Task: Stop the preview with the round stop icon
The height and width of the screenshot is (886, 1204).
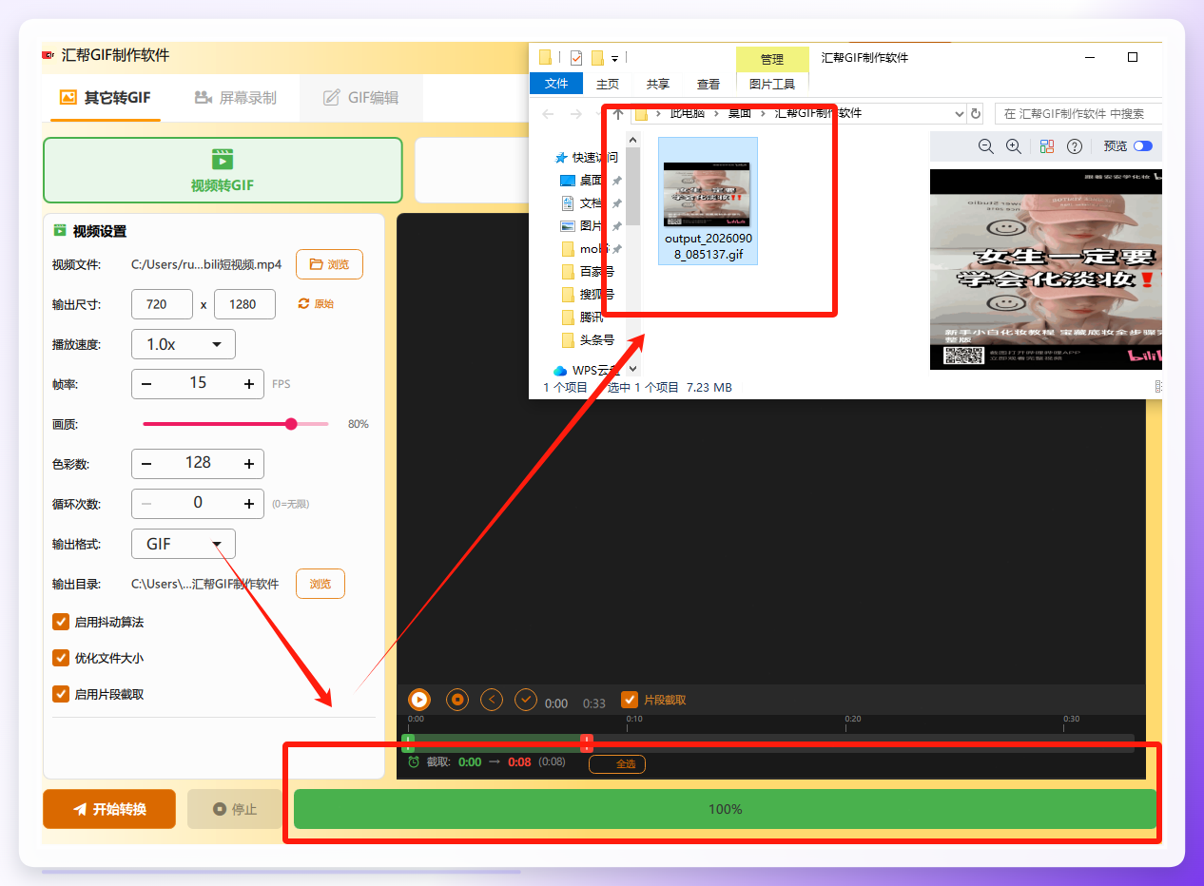Action: point(457,700)
